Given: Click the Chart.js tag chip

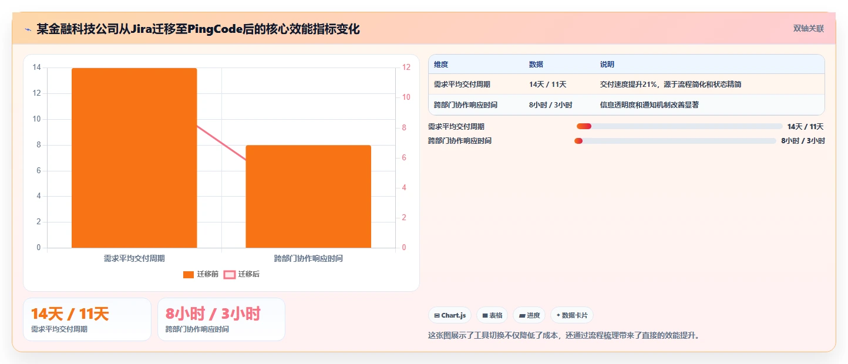Looking at the screenshot, I should click(450, 315).
